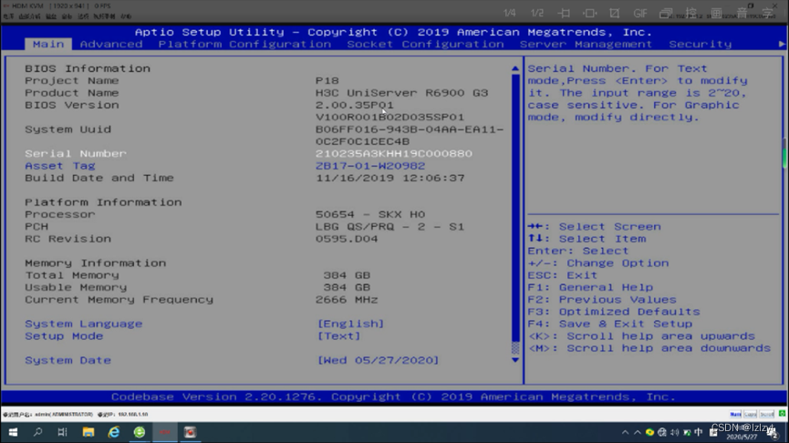Click the Total Memory value 384 GB
The height and width of the screenshot is (443, 789).
click(347, 275)
